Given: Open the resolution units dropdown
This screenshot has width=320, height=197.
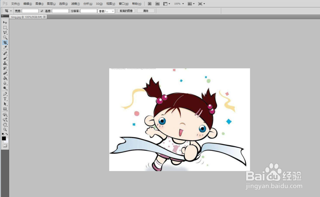Looking at the screenshot, I should [x=106, y=11].
